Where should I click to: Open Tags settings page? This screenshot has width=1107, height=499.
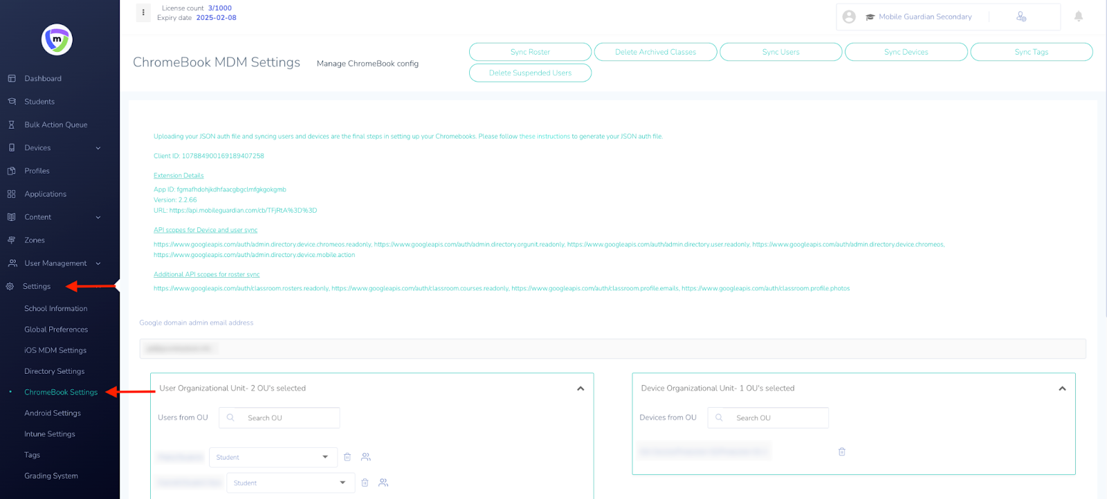33,455
